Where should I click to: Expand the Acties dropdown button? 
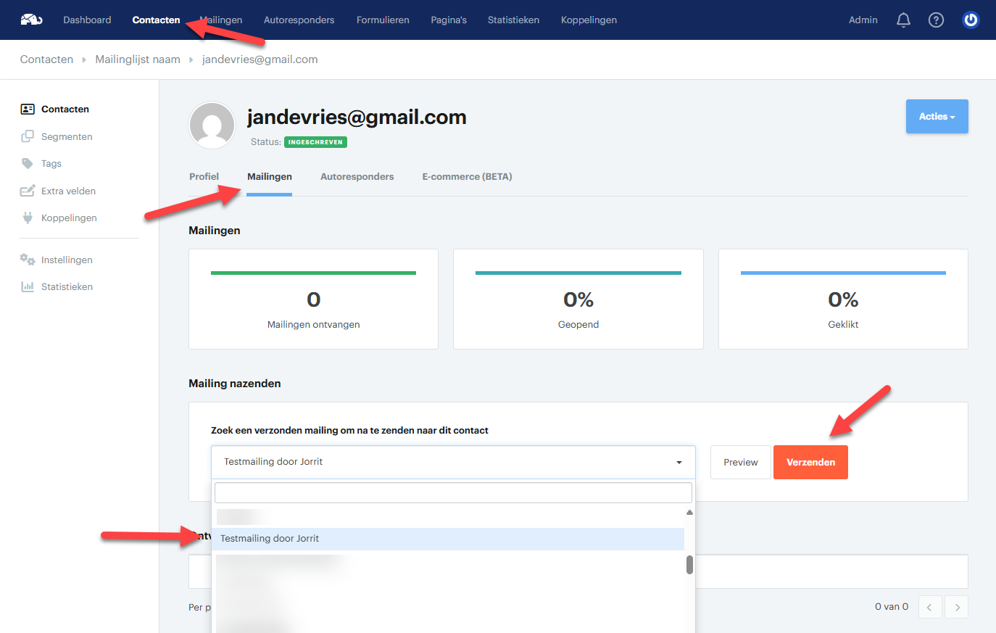click(937, 116)
